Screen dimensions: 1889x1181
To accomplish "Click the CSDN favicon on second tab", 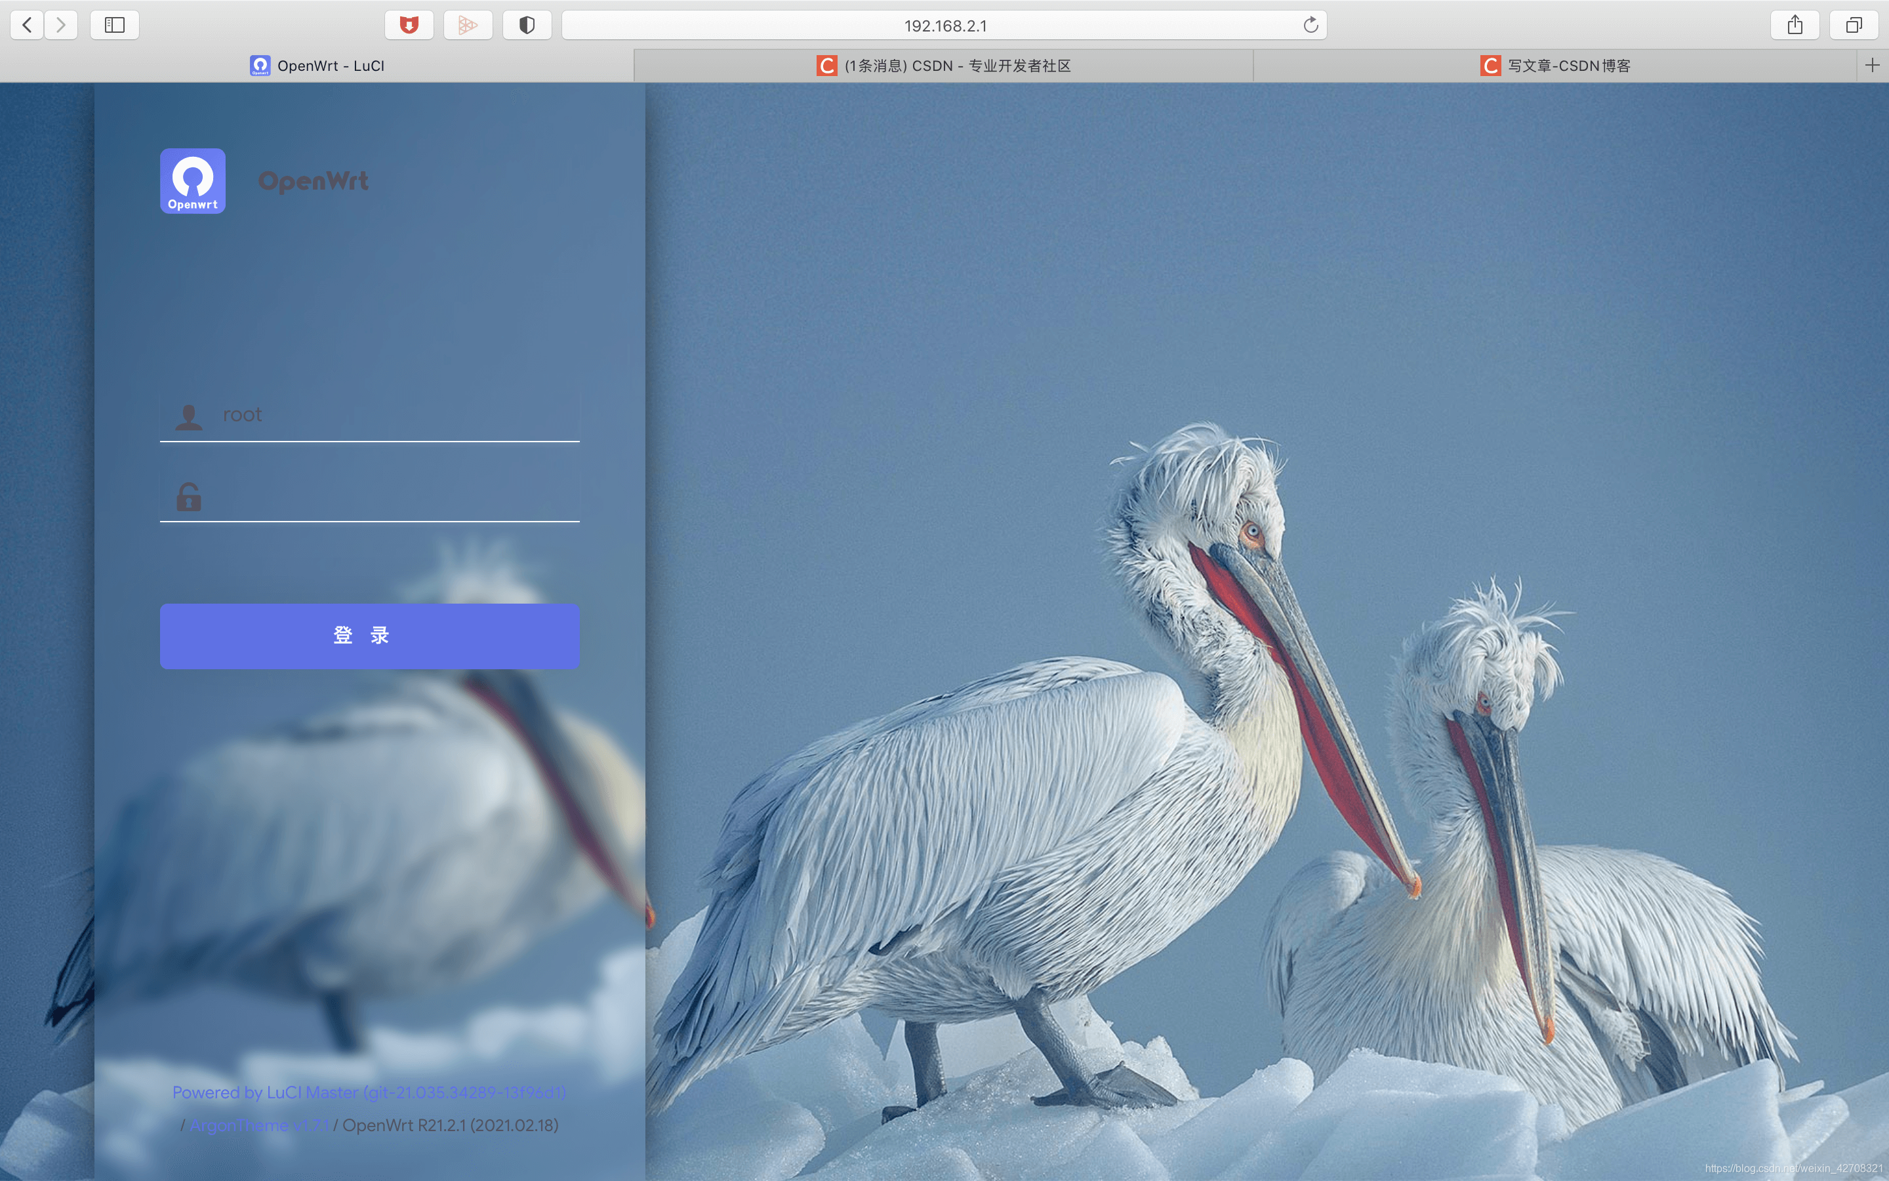I will [x=826, y=66].
